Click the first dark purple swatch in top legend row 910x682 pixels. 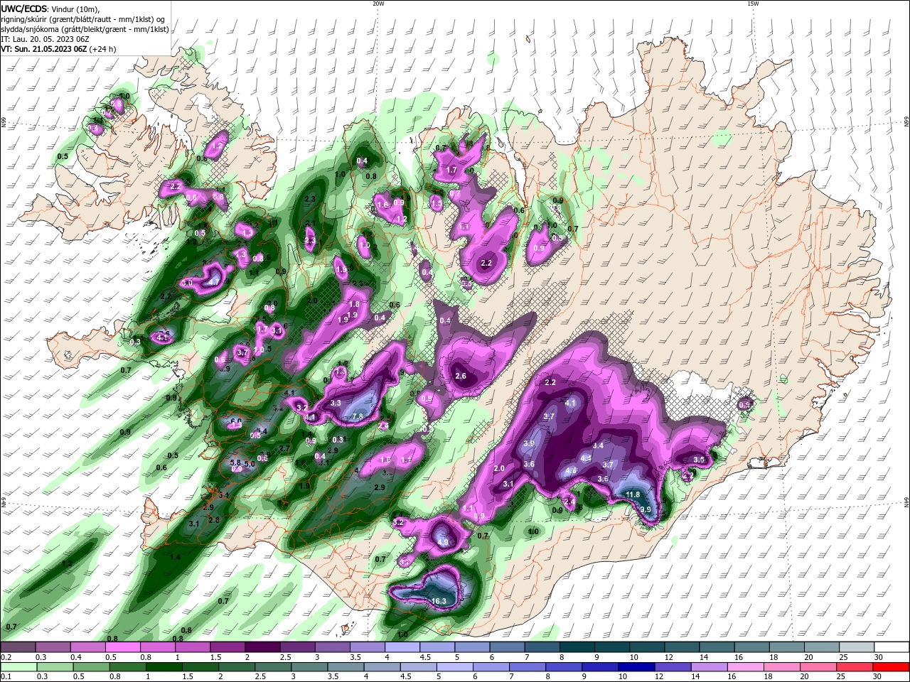point(18,647)
